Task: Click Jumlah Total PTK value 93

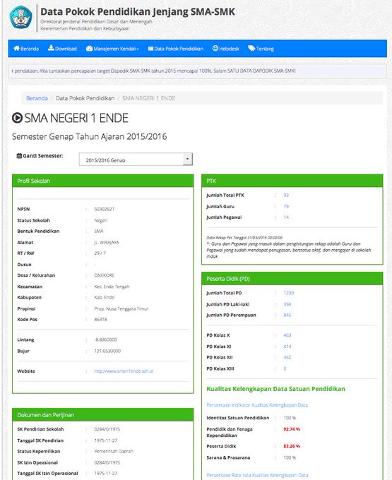Action: point(286,196)
